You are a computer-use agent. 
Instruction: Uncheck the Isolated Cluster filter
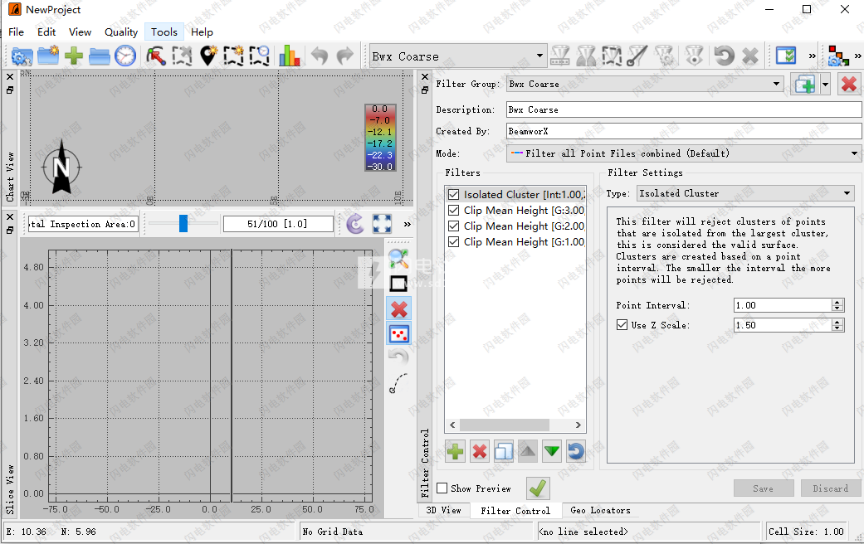tap(453, 194)
